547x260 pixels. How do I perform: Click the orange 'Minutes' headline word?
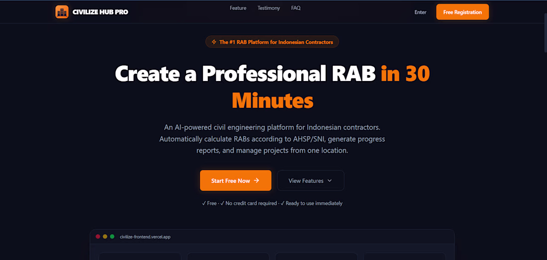point(273,100)
